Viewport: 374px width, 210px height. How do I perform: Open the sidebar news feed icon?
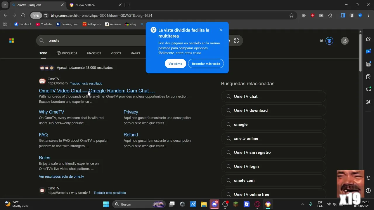click(368, 64)
